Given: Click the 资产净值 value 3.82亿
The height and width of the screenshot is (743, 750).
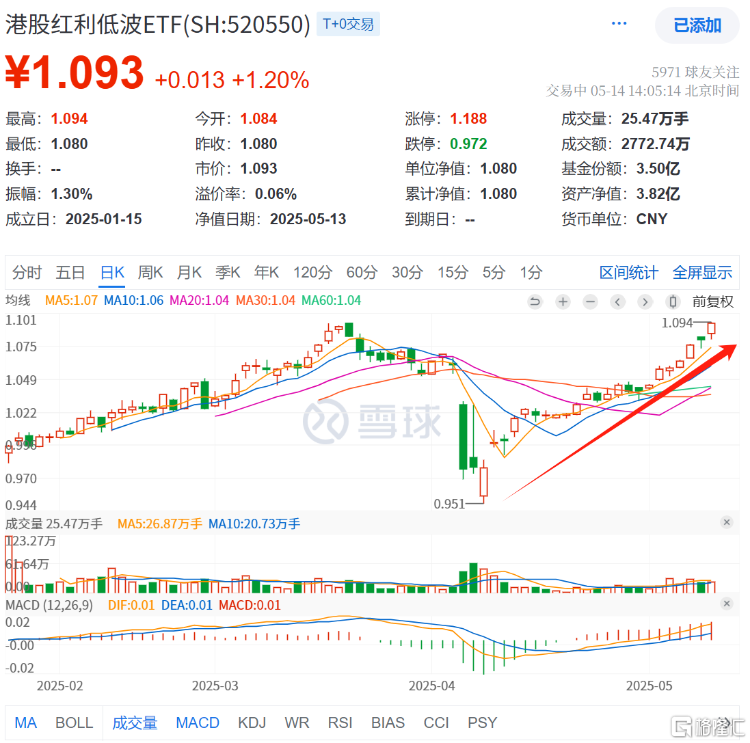Looking at the screenshot, I should click(658, 194).
